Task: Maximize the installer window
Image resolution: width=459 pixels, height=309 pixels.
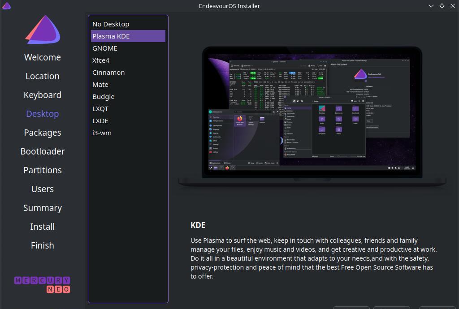Action: pos(442,6)
